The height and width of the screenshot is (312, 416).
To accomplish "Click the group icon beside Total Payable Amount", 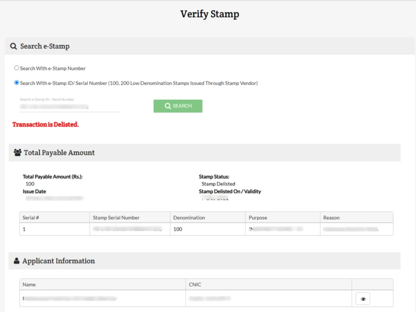I will 17,153.
